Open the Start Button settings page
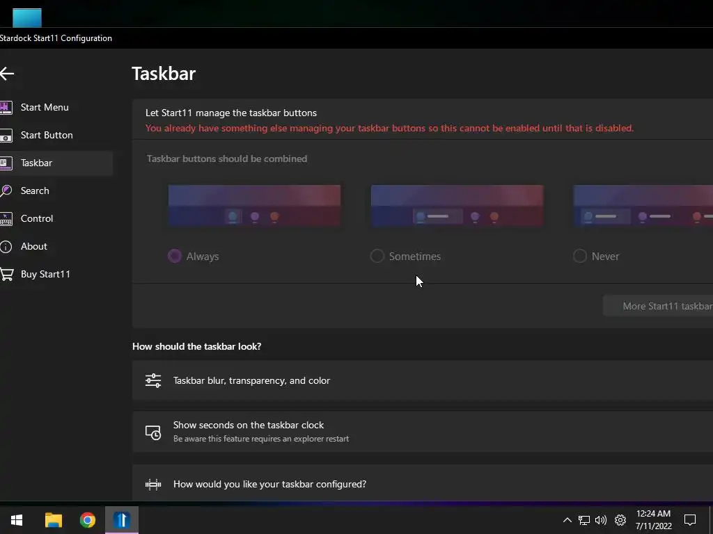The width and height of the screenshot is (713, 534). 47,136
